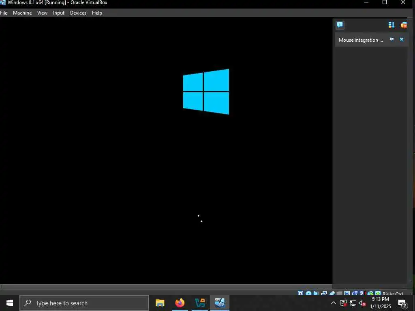The height and width of the screenshot is (311, 415).
Task: Click the optical disk status icon
Action: [308, 293]
